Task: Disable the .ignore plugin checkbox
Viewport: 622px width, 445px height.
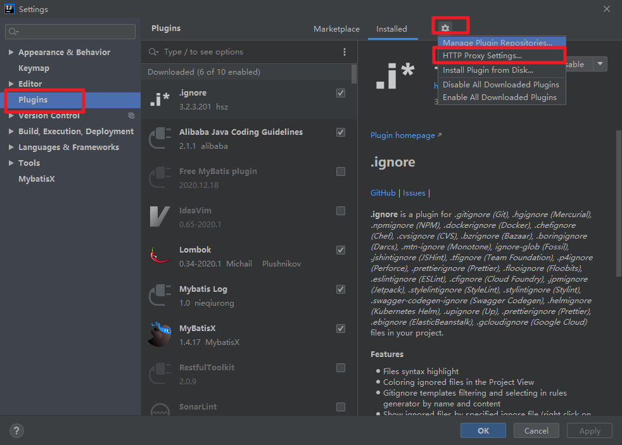Action: coord(341,93)
